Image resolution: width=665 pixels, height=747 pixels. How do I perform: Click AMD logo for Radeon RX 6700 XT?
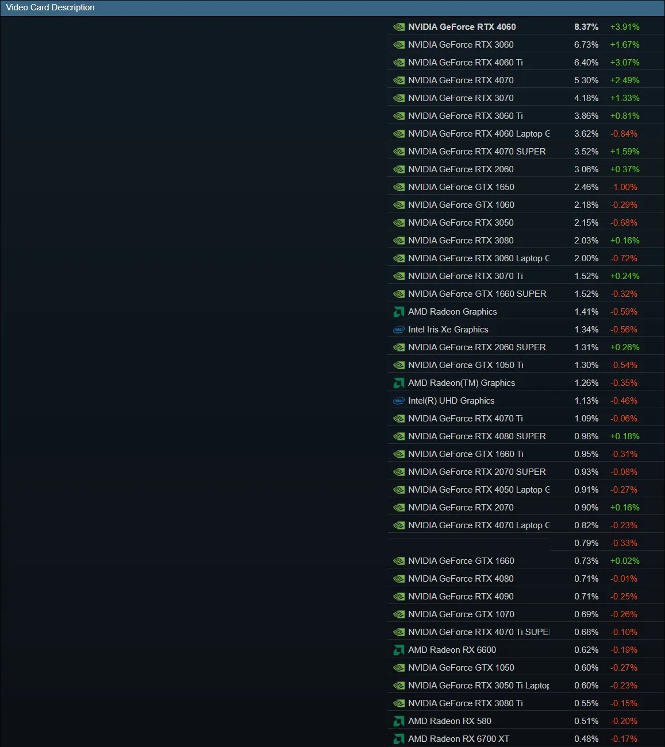(x=399, y=739)
